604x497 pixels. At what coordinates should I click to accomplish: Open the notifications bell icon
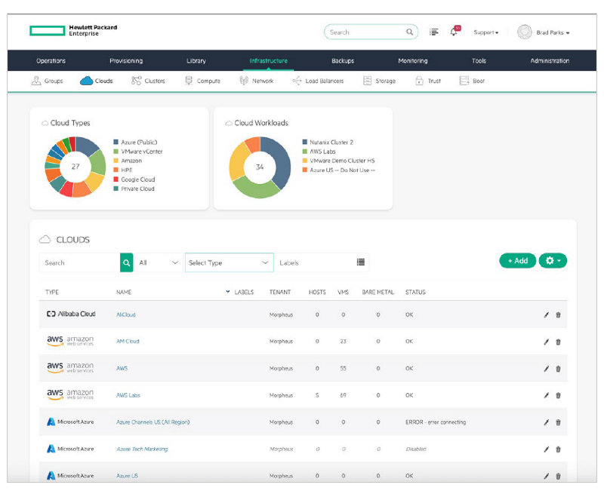455,32
